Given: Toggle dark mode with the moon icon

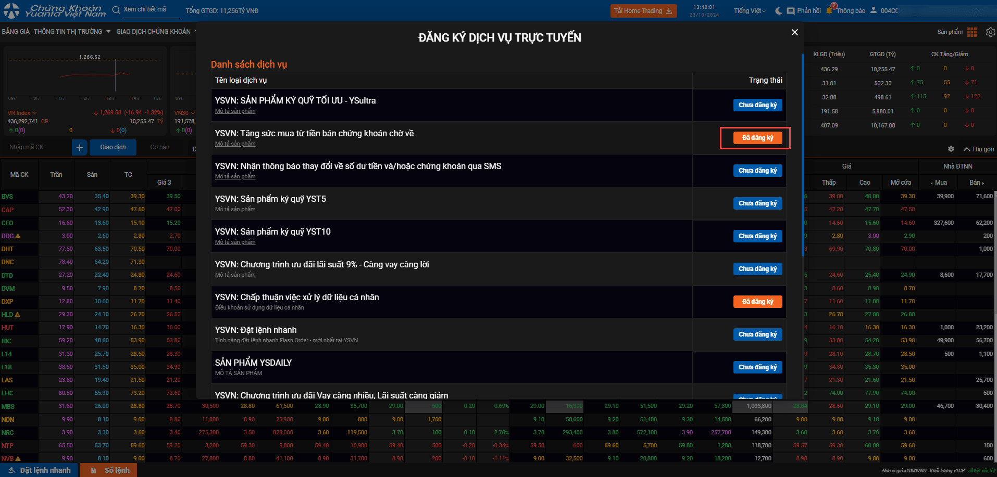Looking at the screenshot, I should click(x=779, y=11).
